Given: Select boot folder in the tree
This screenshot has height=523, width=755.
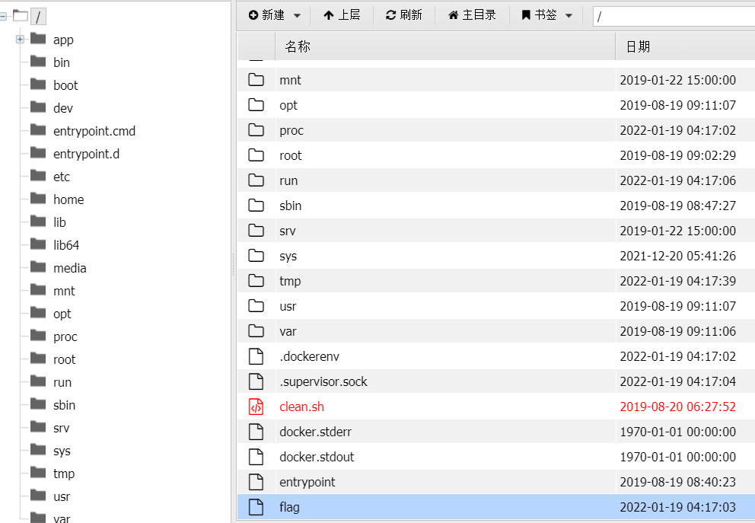Looking at the screenshot, I should tap(65, 85).
